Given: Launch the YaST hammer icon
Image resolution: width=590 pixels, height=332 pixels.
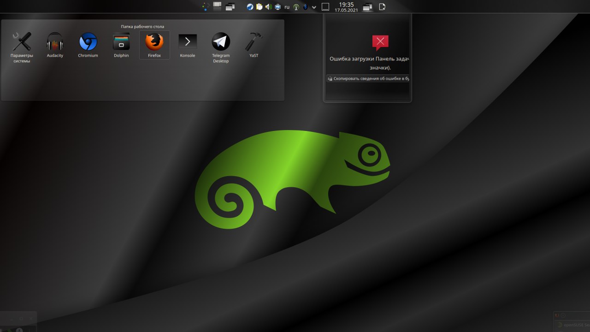Looking at the screenshot, I should click(x=254, y=45).
